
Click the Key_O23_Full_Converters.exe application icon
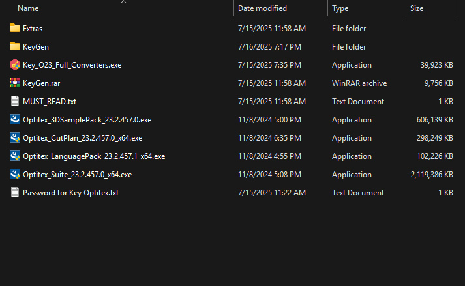pos(15,65)
